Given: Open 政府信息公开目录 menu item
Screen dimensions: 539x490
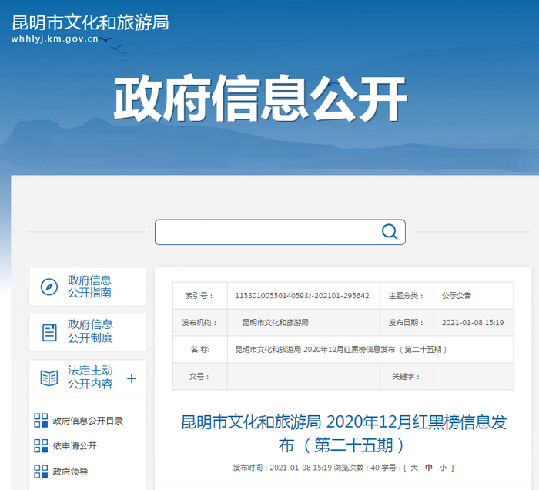Looking at the screenshot, I should [x=88, y=421].
